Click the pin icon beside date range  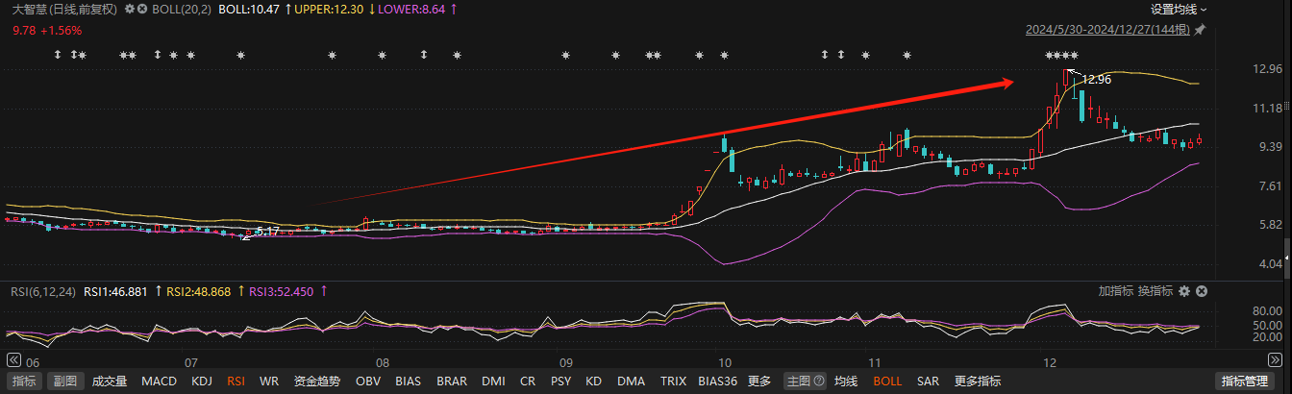[1200, 30]
